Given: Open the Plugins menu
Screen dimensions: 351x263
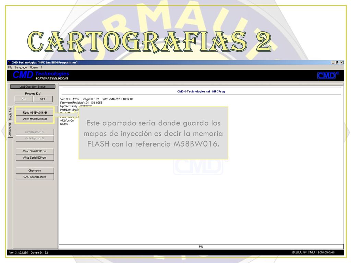Looking at the screenshot, I should click(34, 67).
